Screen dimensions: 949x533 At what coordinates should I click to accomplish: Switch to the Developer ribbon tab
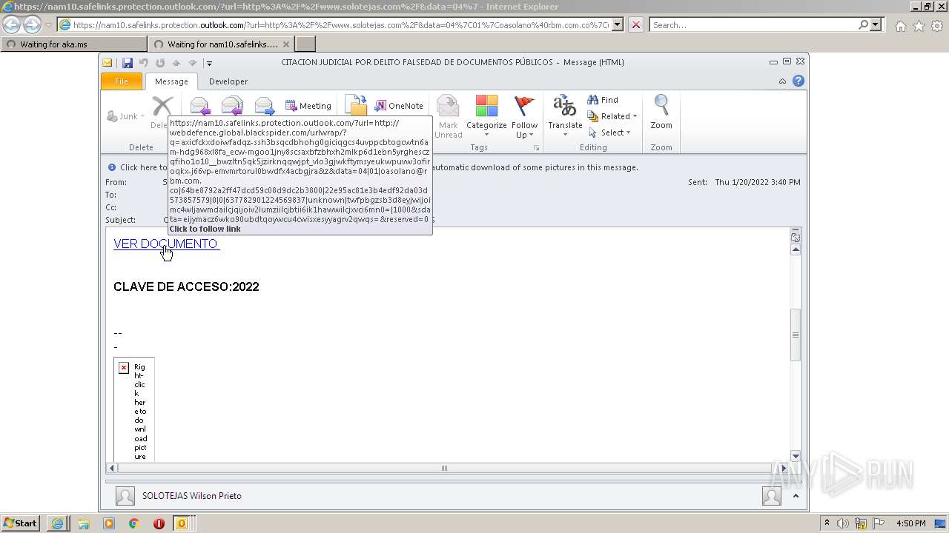(228, 81)
